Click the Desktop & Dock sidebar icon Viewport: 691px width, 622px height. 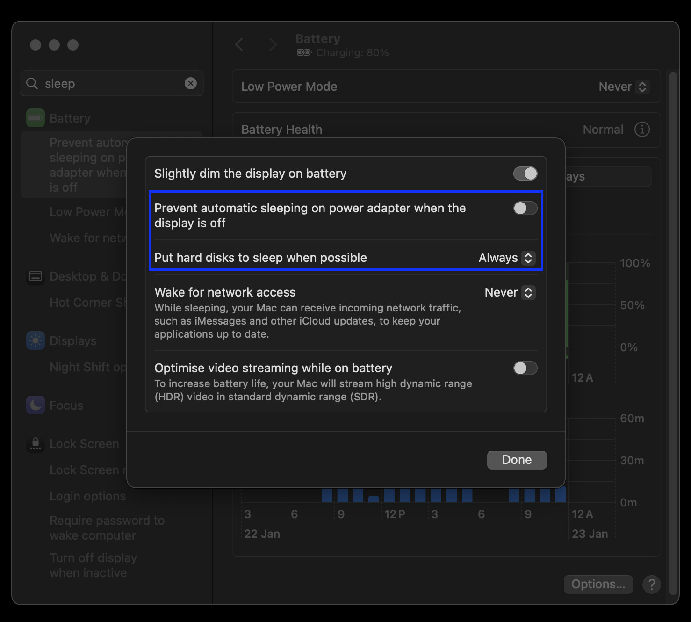[36, 276]
